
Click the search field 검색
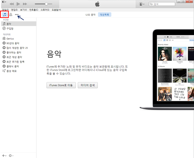(x=162, y=4)
